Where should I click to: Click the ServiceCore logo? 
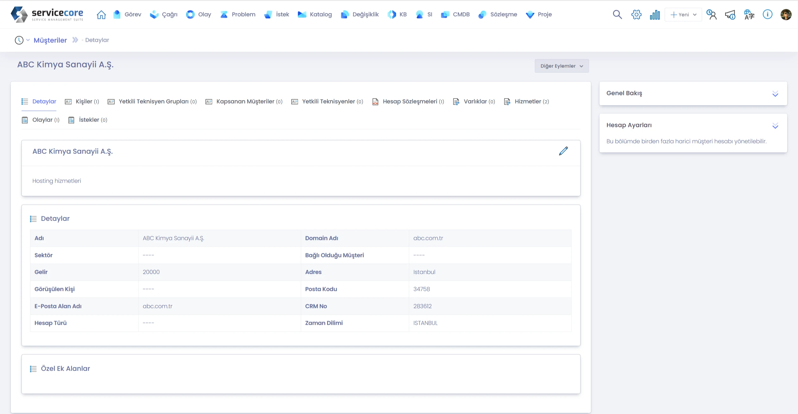coord(47,15)
